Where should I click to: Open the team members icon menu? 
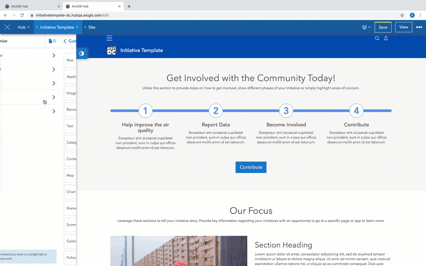(366, 27)
